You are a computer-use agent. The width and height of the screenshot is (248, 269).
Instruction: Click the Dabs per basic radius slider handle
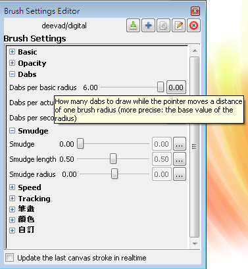tap(161, 87)
